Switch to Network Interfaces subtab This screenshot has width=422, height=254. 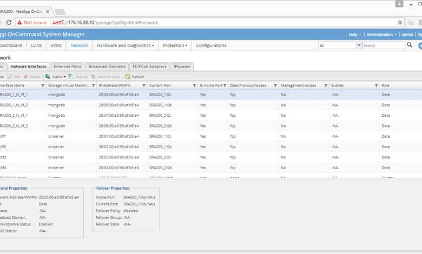pos(29,66)
